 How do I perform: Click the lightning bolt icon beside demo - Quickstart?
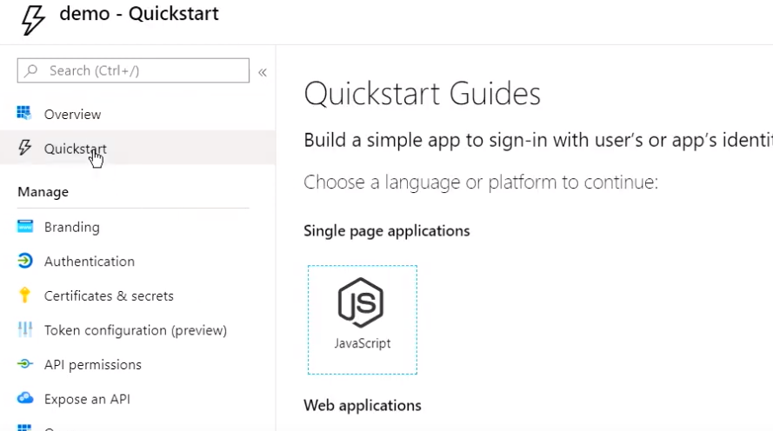point(33,19)
